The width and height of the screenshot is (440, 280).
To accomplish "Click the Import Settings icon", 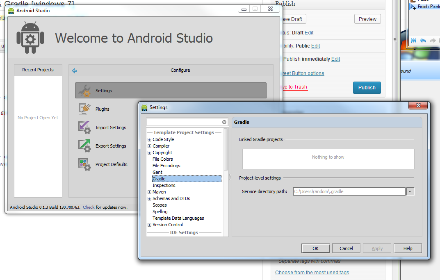I will 84,127.
